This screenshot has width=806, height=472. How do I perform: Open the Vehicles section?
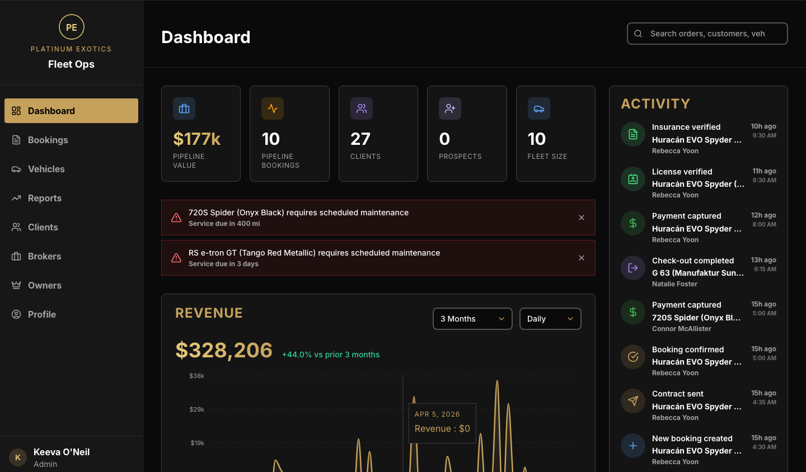pos(71,169)
